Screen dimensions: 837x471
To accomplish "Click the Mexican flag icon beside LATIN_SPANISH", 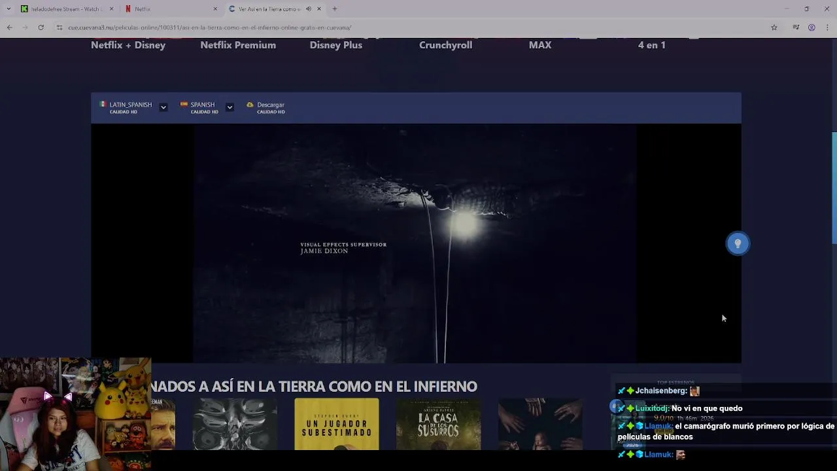I will [x=103, y=104].
